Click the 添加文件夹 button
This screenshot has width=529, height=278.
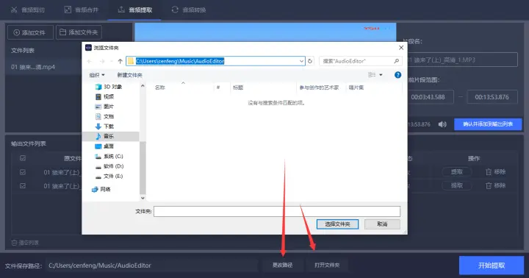(79, 32)
